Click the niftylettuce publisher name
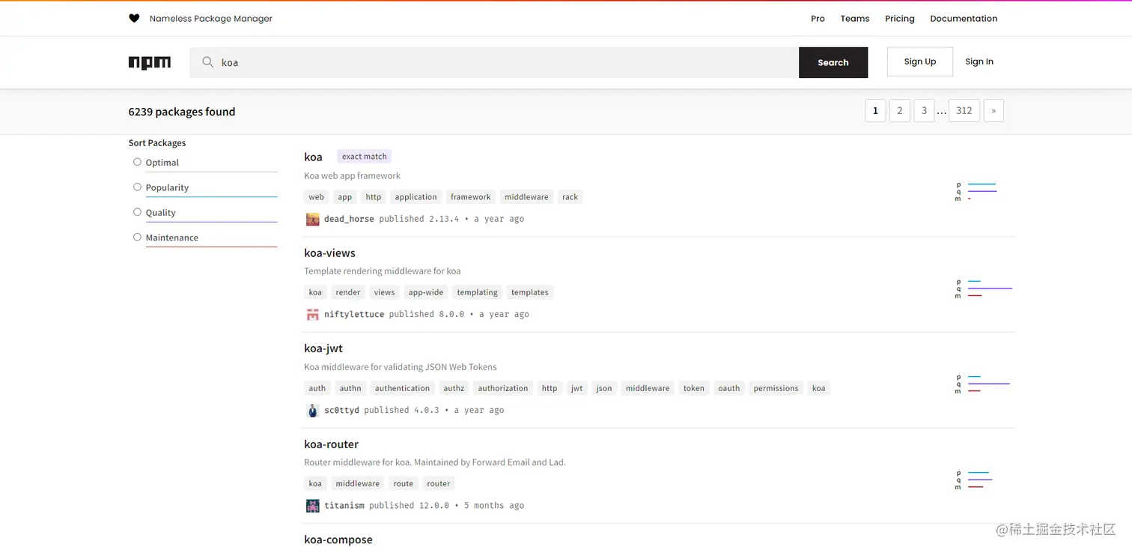This screenshot has width=1132, height=553. pos(354,315)
